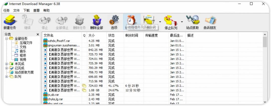Open the start queue dropdown arrow

pyautogui.click(x=160, y=22)
